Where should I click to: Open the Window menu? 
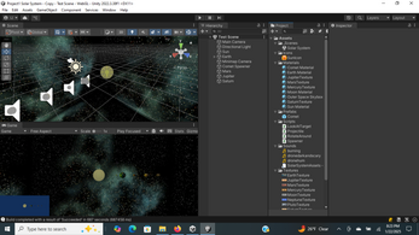click(x=109, y=10)
